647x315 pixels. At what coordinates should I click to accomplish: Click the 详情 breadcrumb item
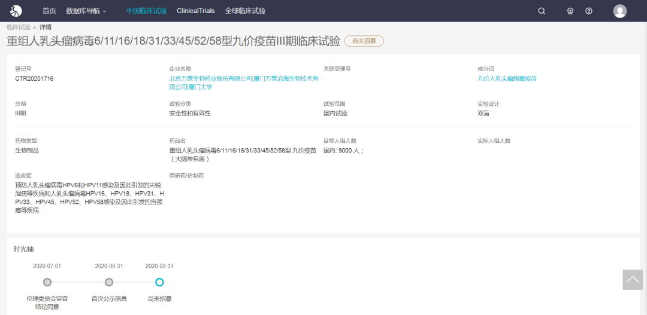(x=46, y=27)
